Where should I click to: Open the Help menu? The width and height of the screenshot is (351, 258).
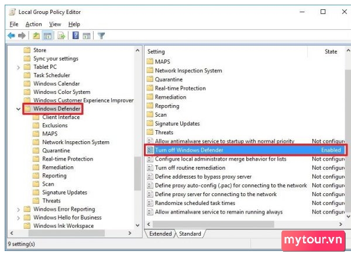(x=74, y=24)
